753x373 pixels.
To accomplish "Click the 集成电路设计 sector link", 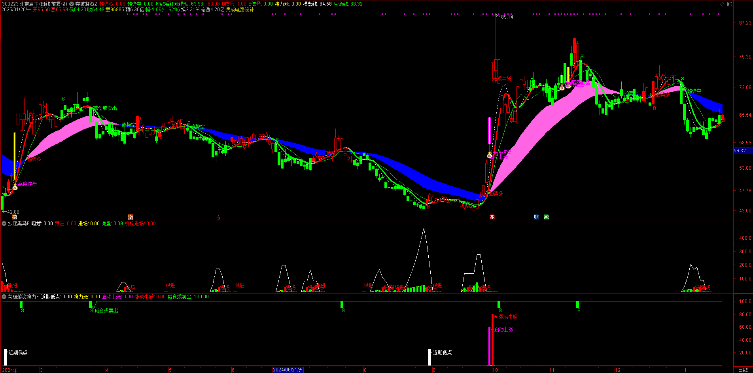I will 240,9.
